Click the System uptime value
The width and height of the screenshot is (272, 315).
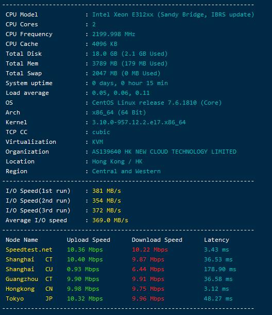coord(130,83)
